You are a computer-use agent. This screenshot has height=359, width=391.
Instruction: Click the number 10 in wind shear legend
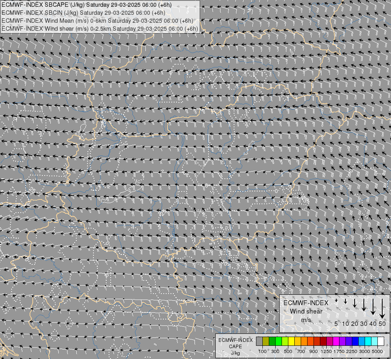point(345,323)
